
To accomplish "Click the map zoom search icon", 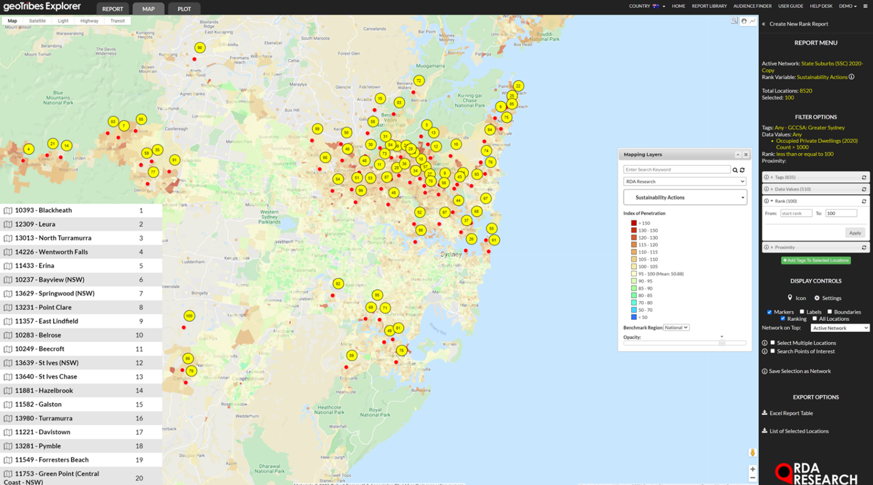I will coord(734,21).
